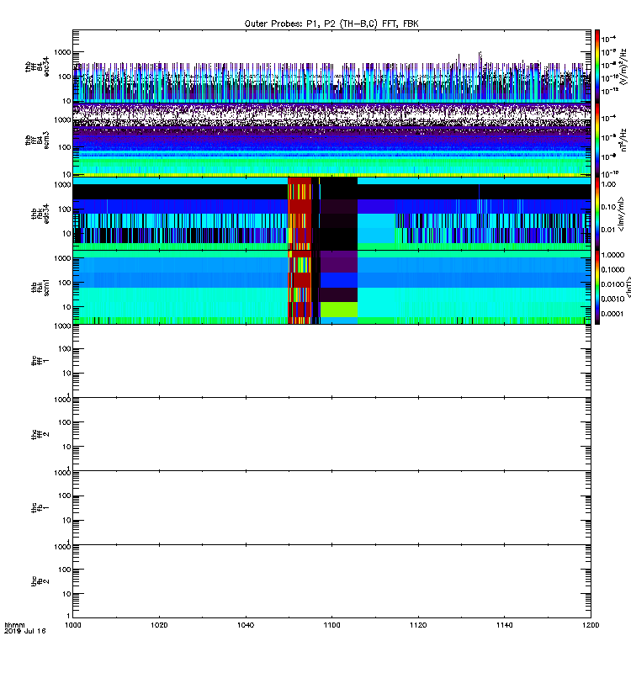Click the thb fff scm3 spectrogram panel
The height and width of the screenshot is (673, 631).
[331, 140]
